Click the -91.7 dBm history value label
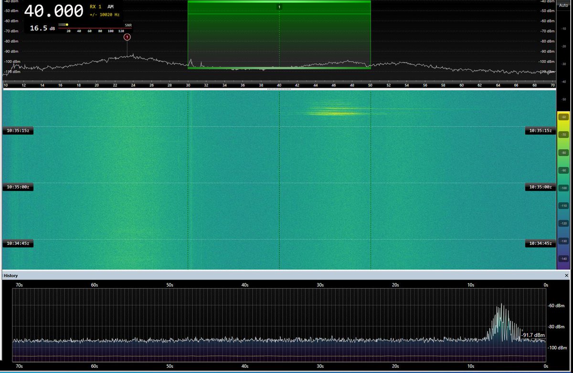573x373 pixels. (533, 335)
